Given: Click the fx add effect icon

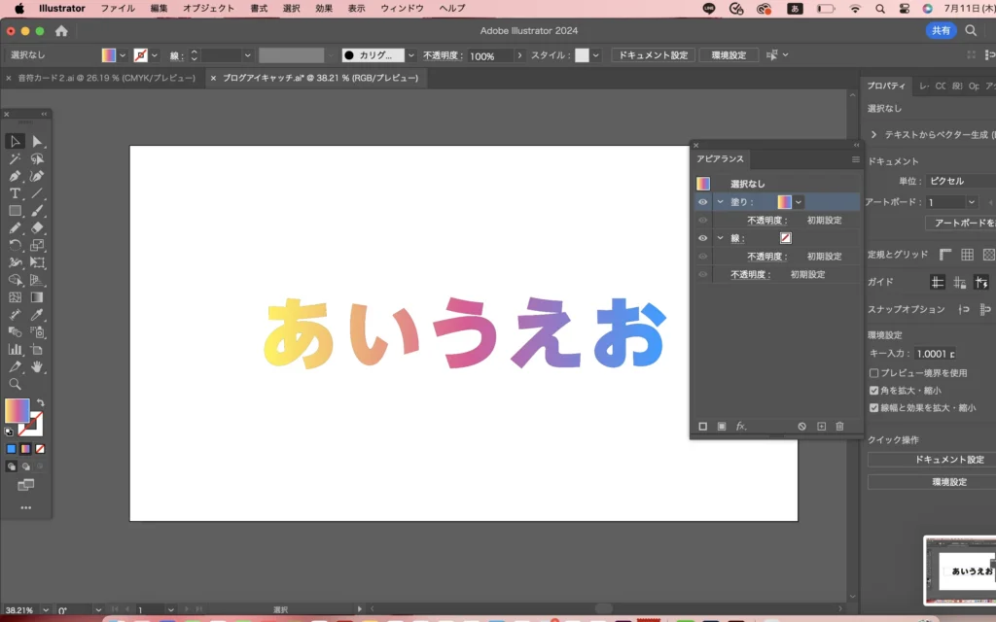Looking at the screenshot, I should pos(740,427).
